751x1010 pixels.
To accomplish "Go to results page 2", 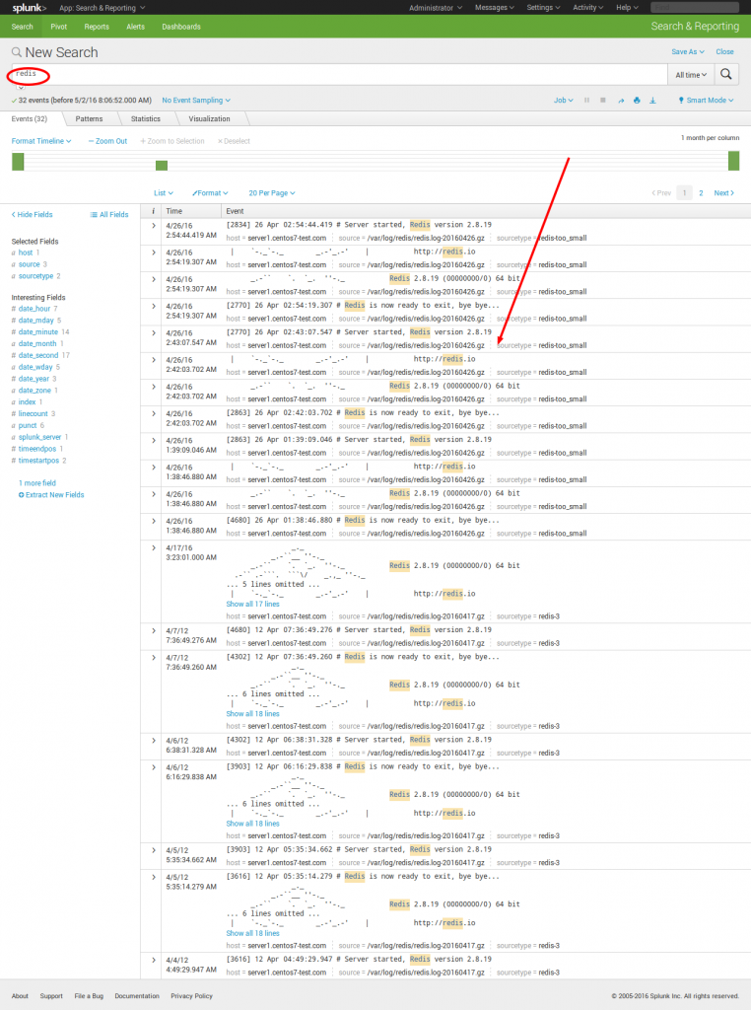I will (x=701, y=193).
